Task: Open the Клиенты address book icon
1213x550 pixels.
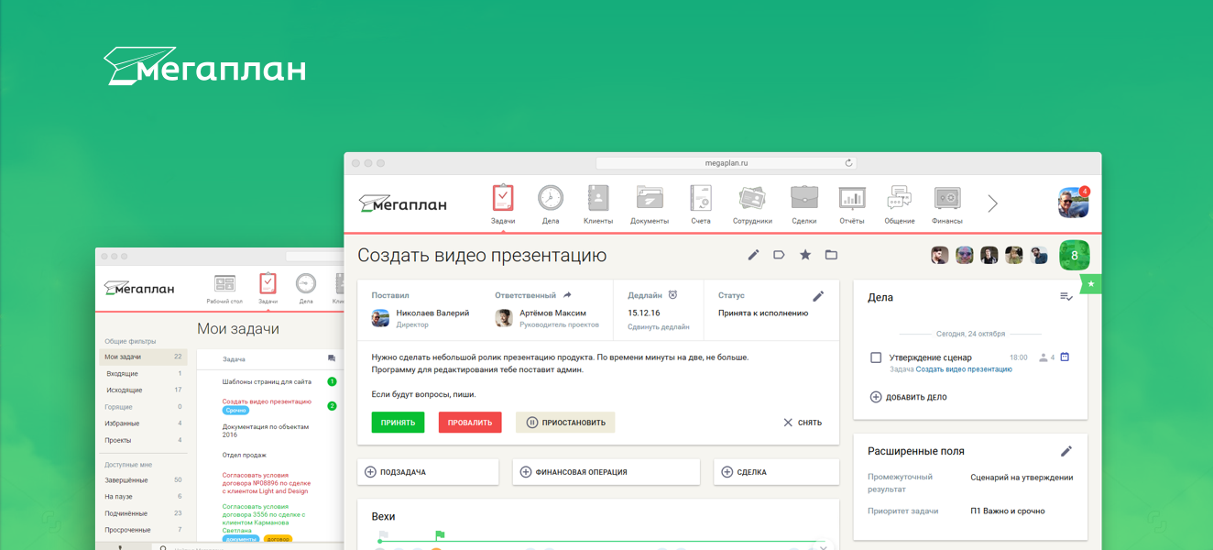Action: (x=598, y=204)
